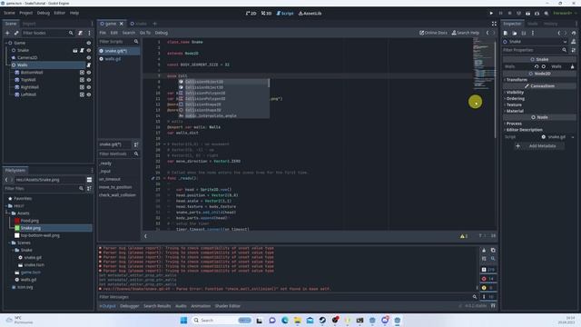Switch to the 2D workspace
This screenshot has width=581, height=327.
coord(251,14)
